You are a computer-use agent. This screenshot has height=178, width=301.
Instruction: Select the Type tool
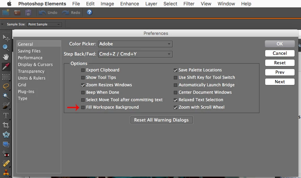coord(6,116)
